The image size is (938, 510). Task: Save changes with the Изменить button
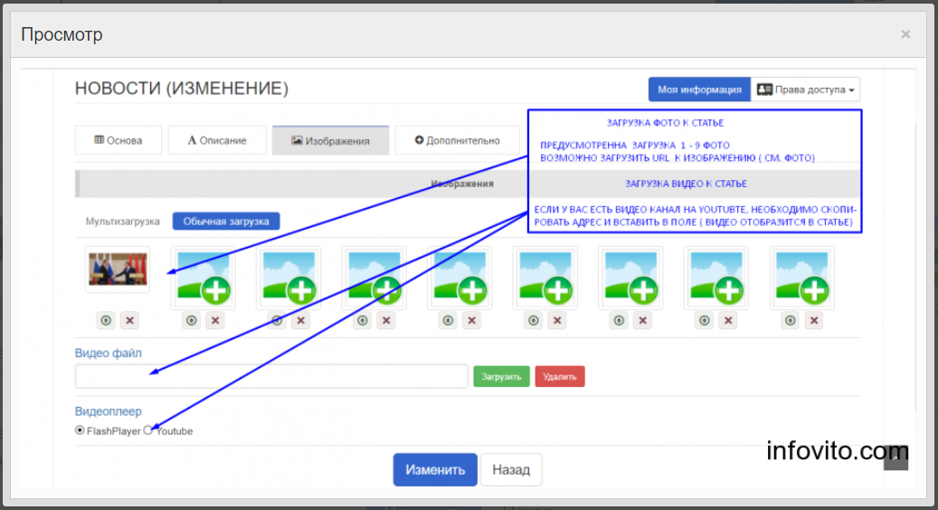(435, 470)
